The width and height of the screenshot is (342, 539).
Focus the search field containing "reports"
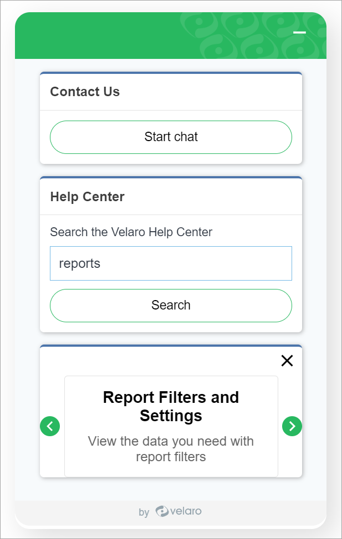(171, 263)
